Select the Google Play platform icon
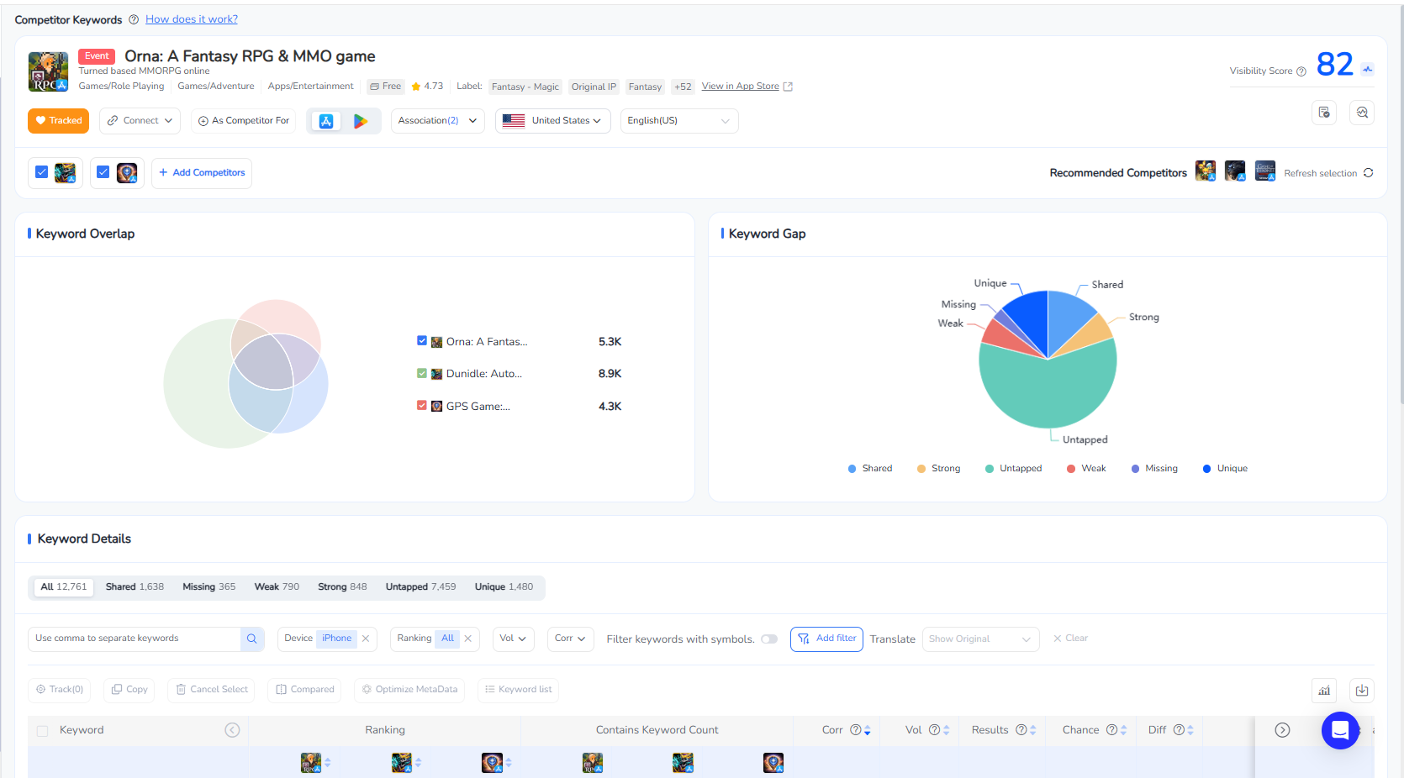 [x=361, y=121]
